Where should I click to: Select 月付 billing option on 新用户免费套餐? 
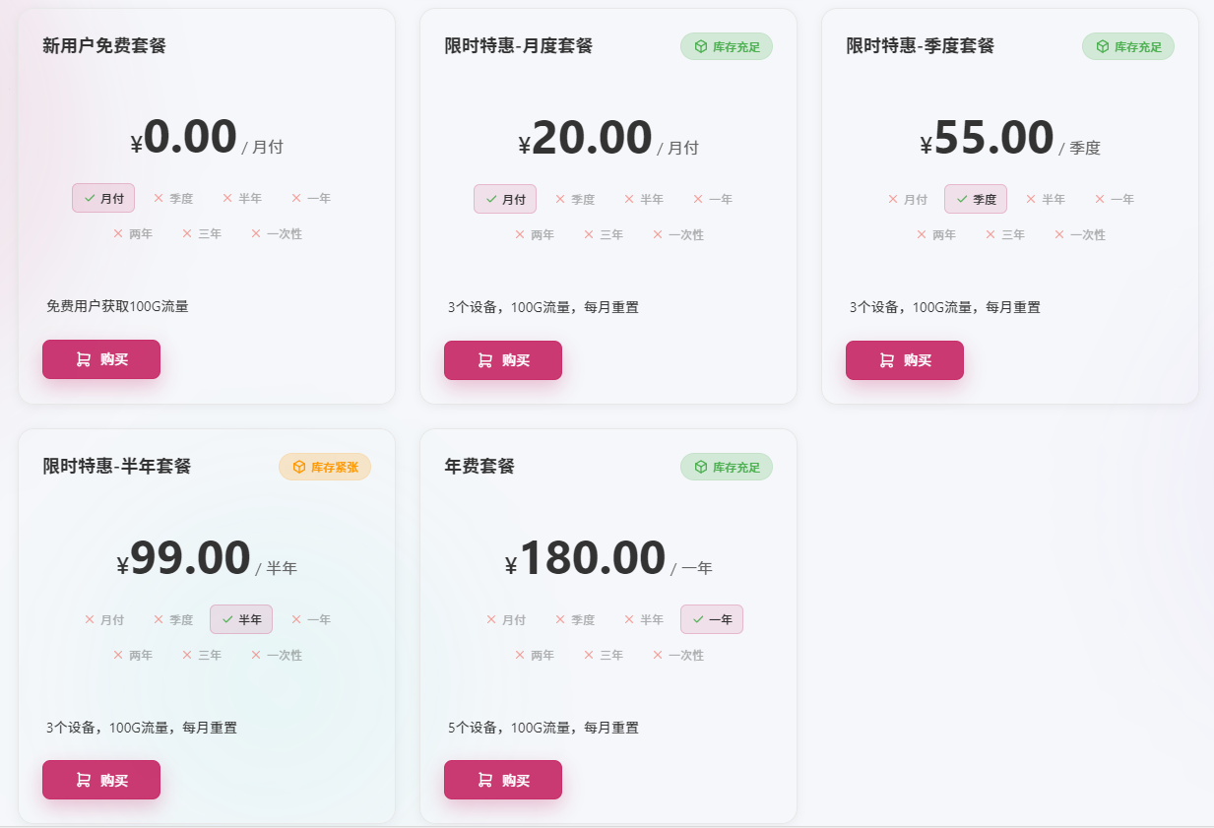tap(103, 198)
